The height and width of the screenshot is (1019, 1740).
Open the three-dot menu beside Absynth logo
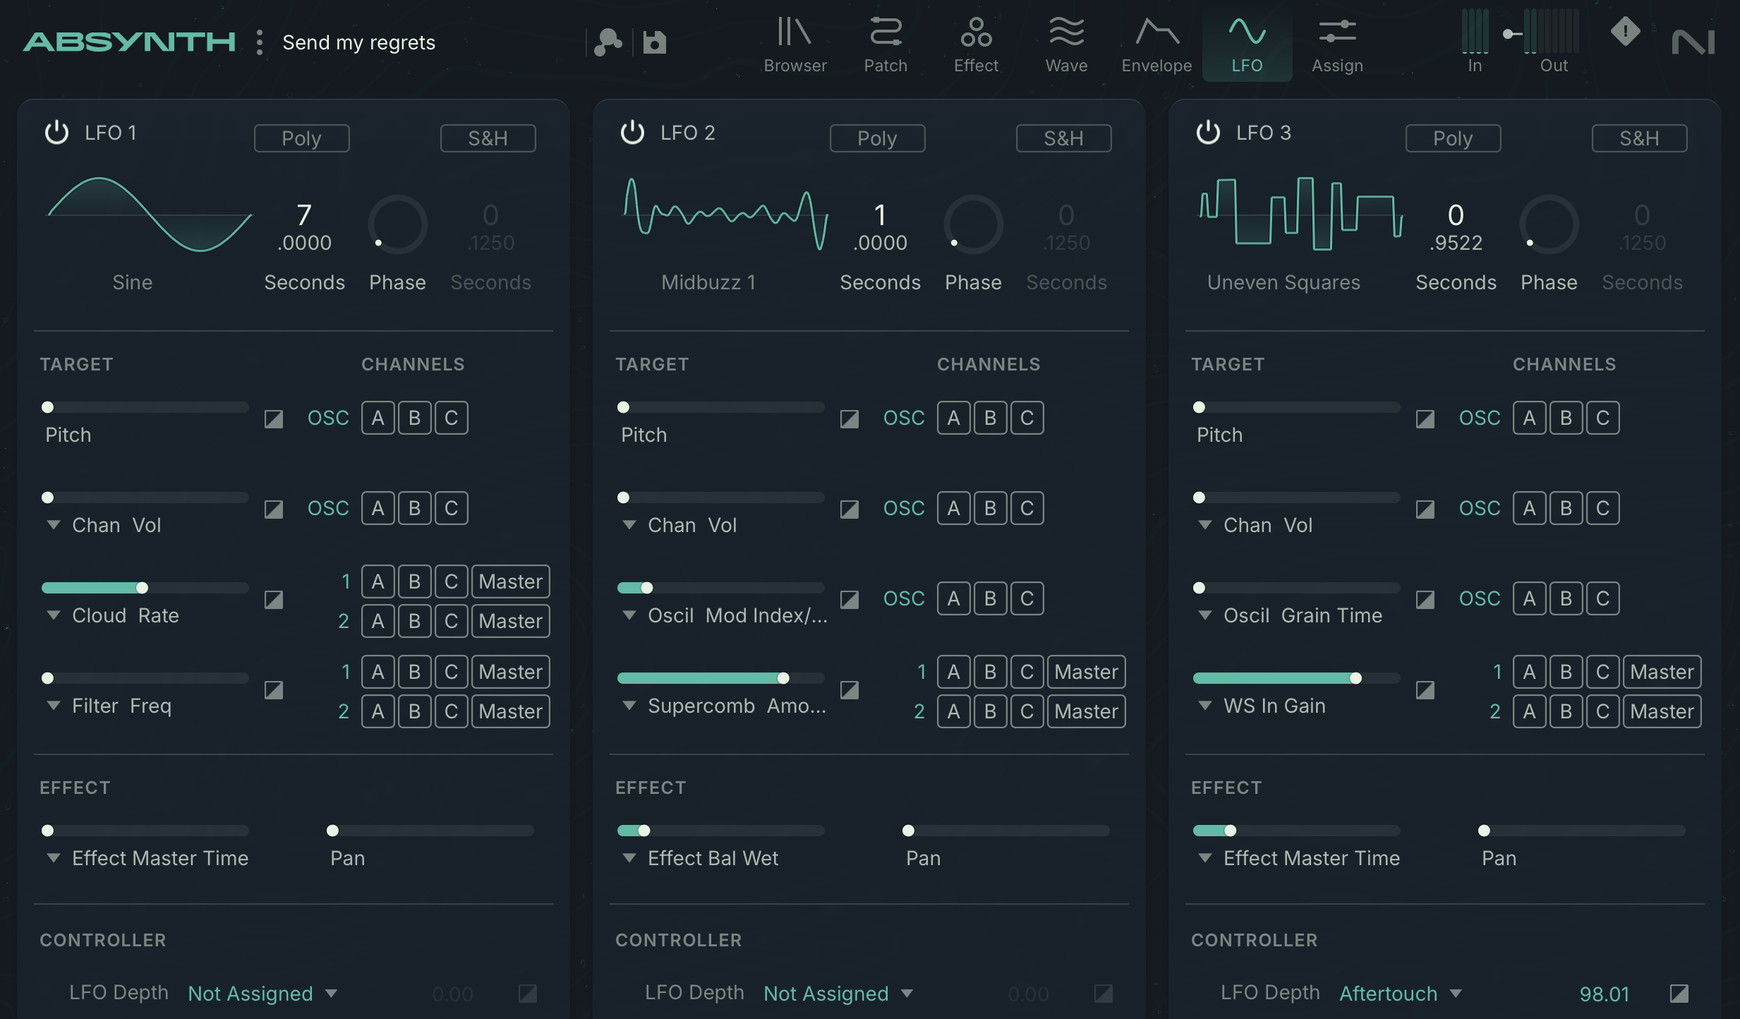260,42
